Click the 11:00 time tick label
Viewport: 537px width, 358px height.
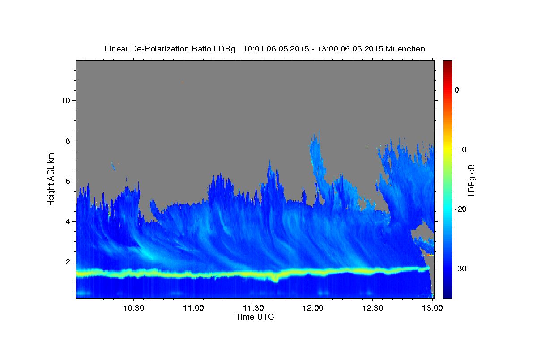(x=193, y=308)
